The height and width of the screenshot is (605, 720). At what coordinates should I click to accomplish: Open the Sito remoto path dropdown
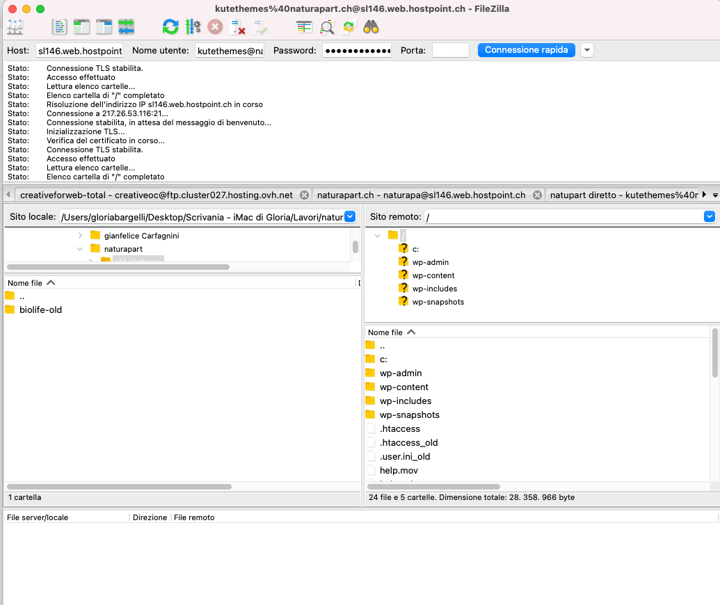pos(710,217)
